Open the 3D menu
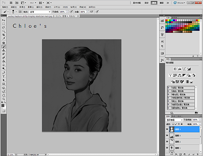The width and height of the screenshot is (203, 156). [x=65, y=7]
